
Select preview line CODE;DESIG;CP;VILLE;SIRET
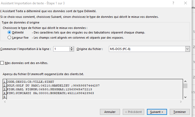click(30, 82)
